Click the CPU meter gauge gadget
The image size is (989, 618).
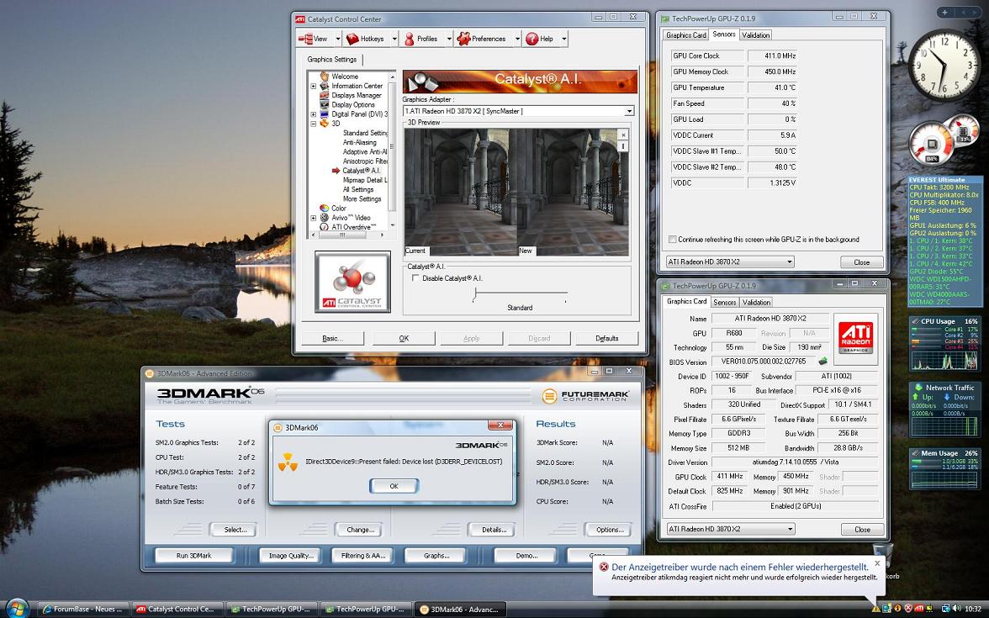(932, 144)
